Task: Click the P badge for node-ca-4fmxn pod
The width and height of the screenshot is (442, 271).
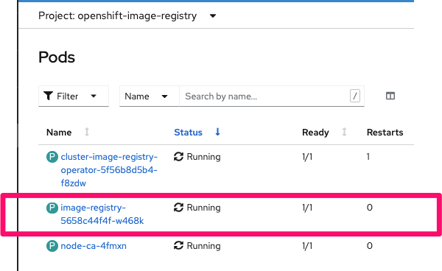Action: point(52,246)
